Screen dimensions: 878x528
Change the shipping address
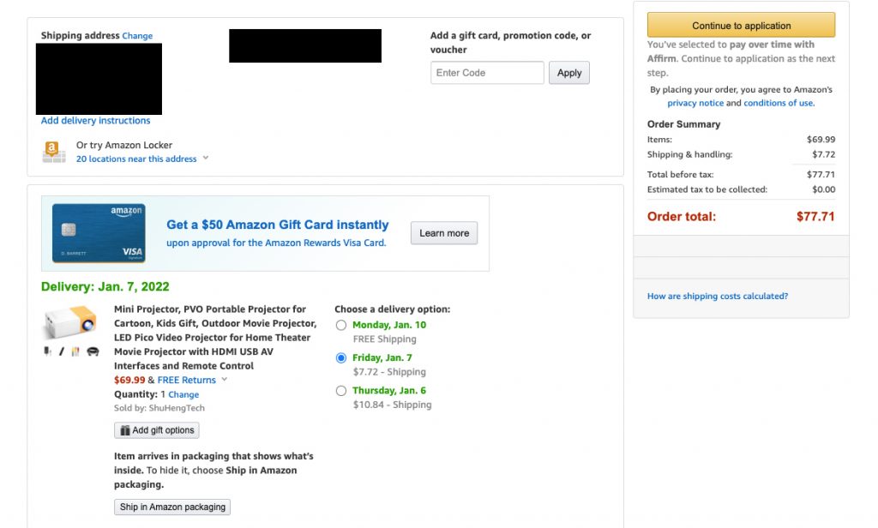click(x=137, y=36)
